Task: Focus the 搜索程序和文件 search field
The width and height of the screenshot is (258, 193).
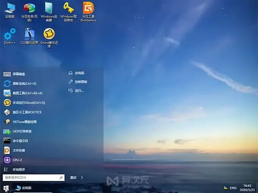Action: [33, 177]
